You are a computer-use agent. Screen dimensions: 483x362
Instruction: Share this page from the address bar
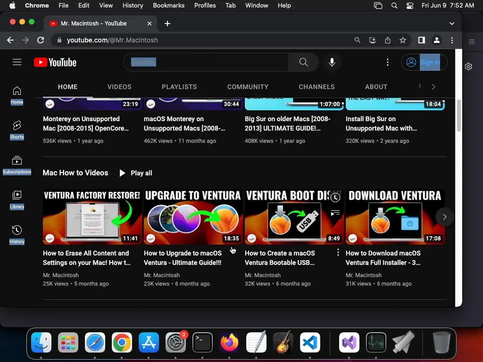click(x=388, y=40)
